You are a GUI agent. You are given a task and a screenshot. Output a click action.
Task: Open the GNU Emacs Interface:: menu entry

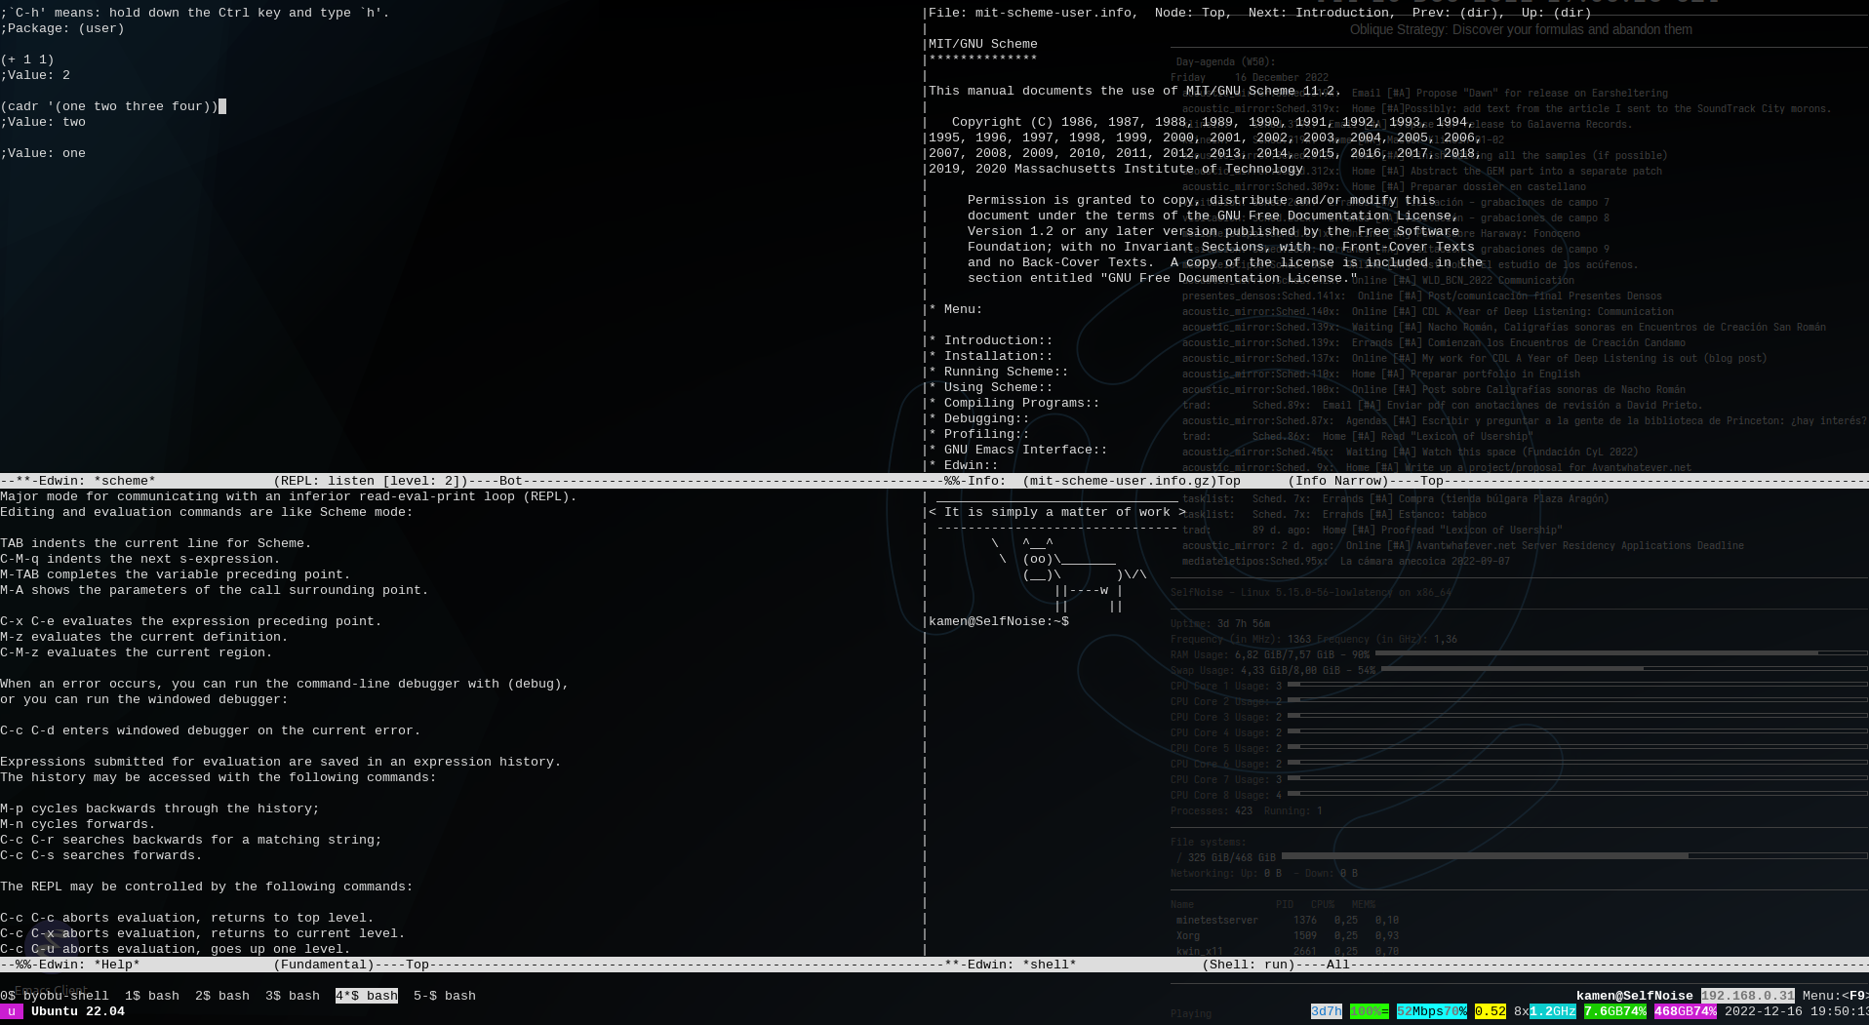tap(1018, 450)
